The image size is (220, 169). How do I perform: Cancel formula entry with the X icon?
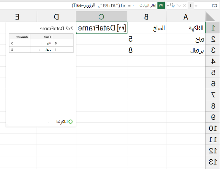coord(185,5)
